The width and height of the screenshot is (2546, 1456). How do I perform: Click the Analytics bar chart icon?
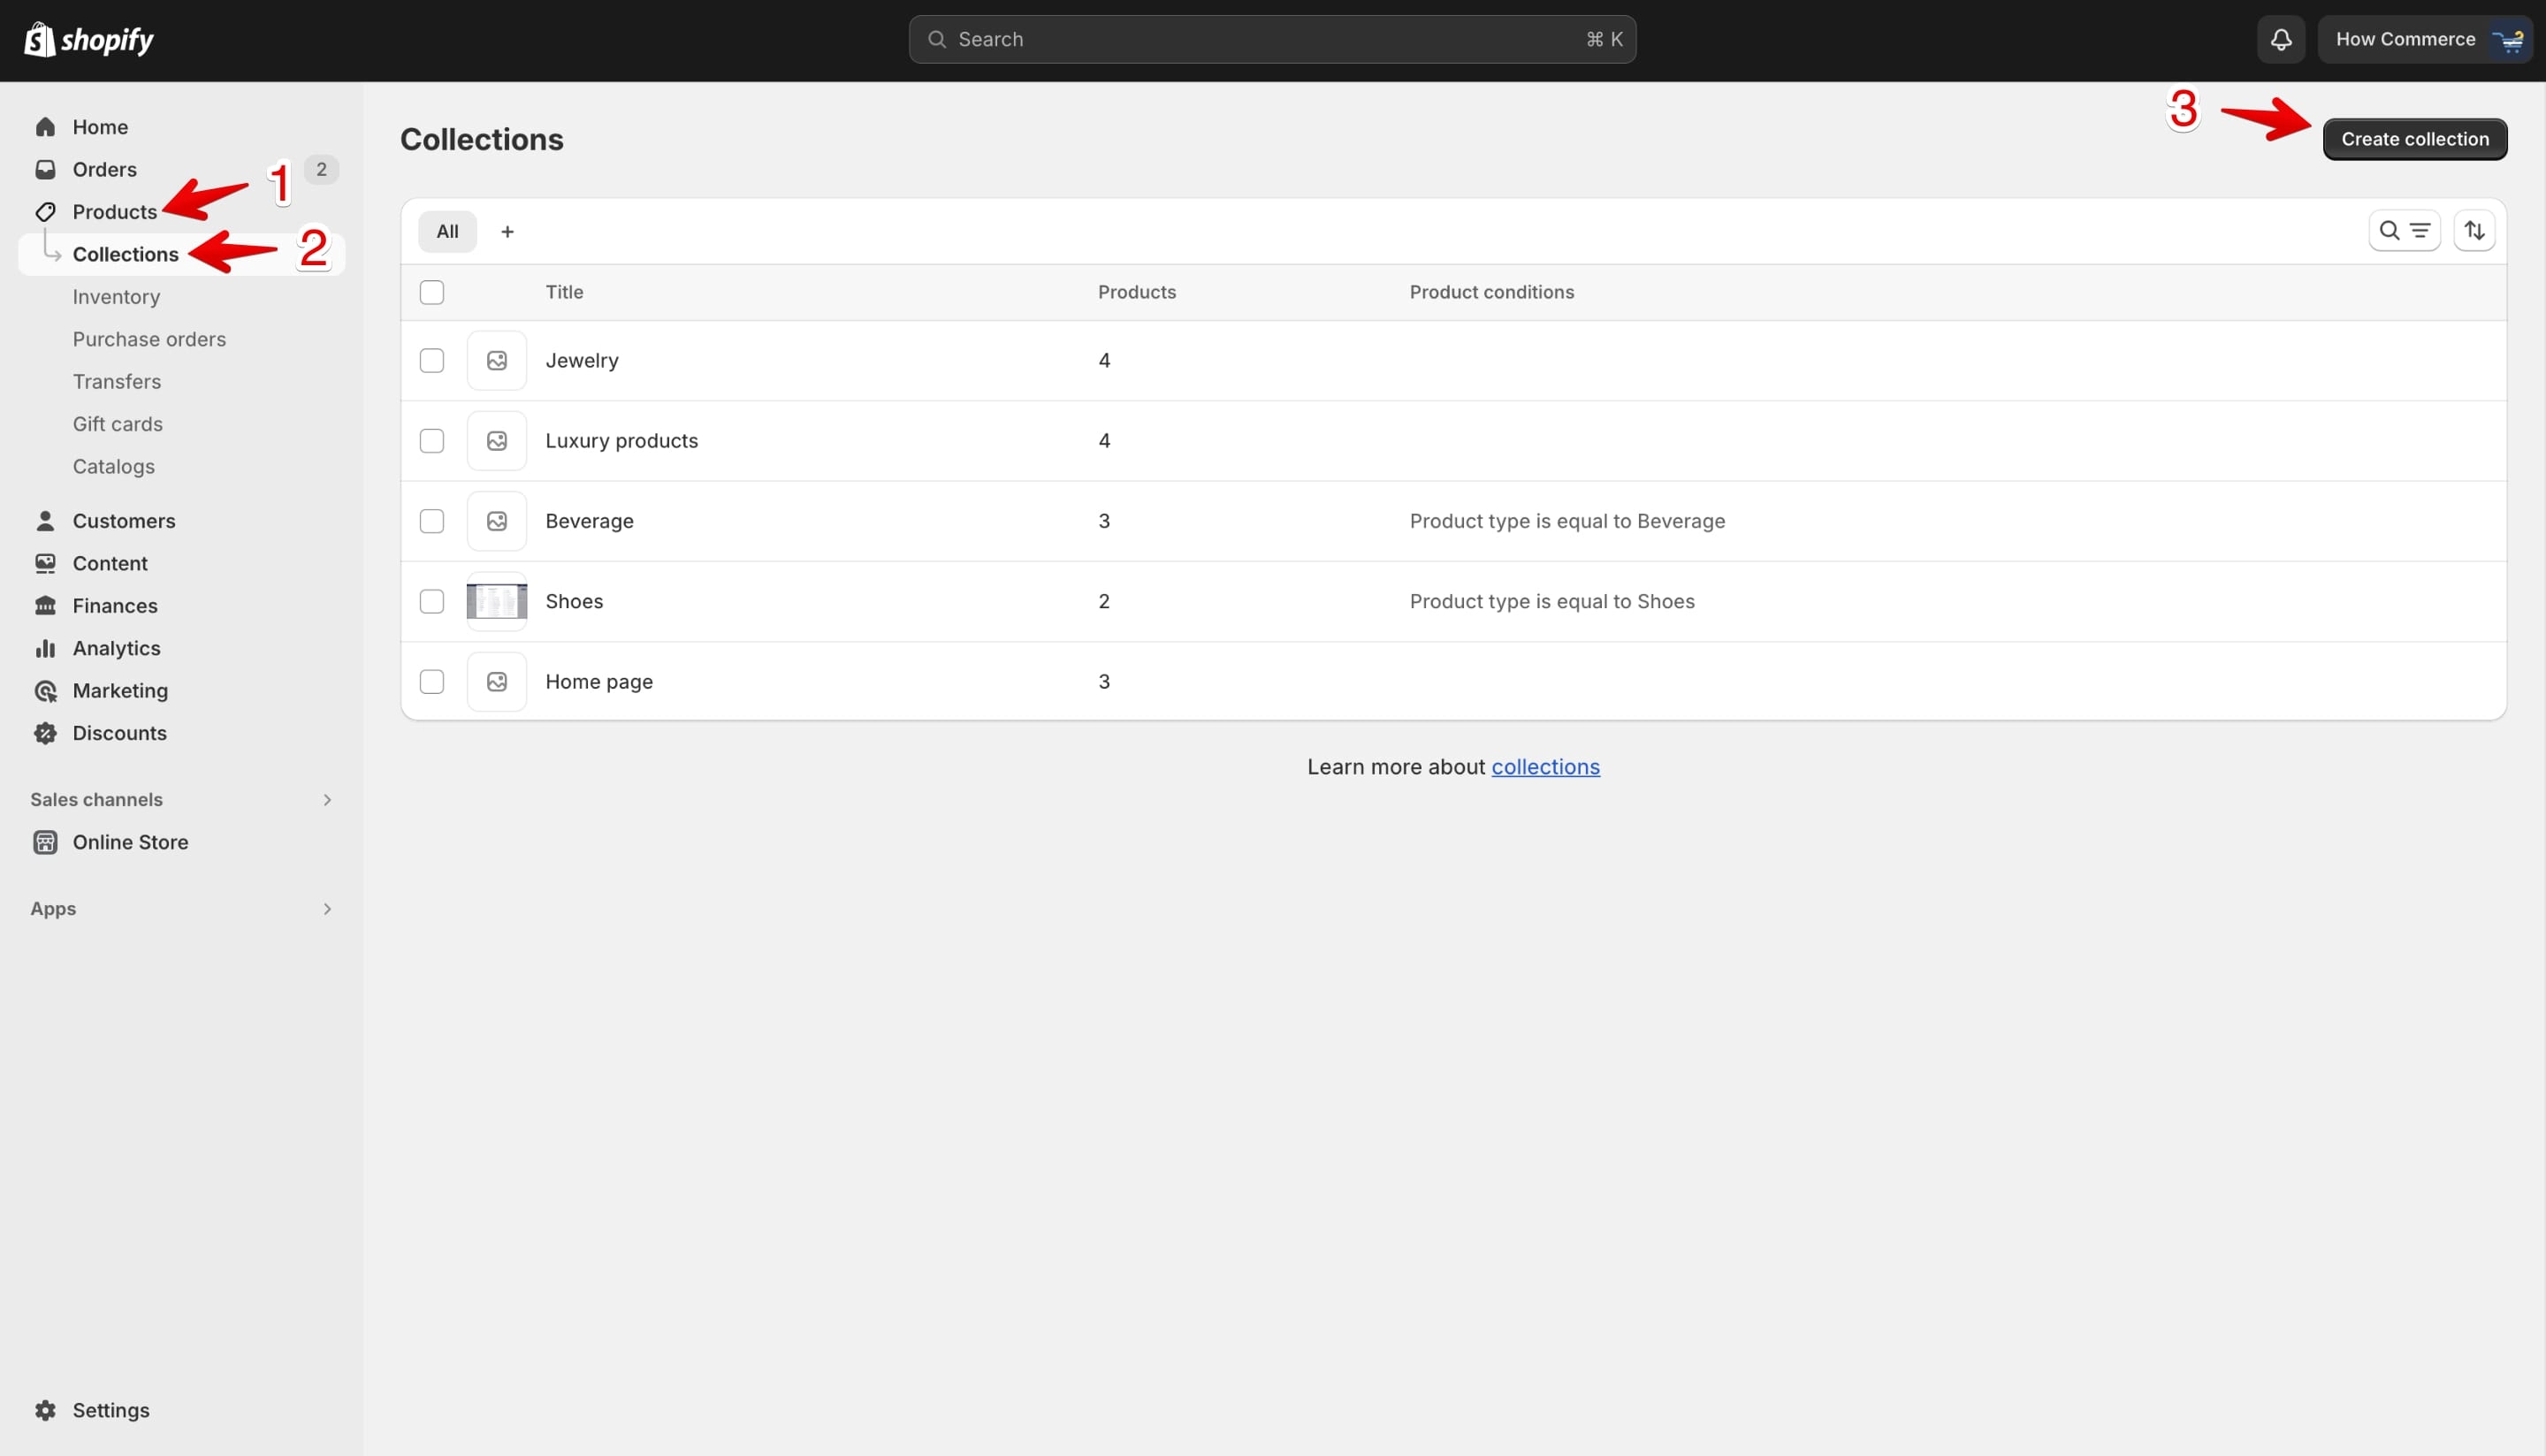tap(45, 648)
